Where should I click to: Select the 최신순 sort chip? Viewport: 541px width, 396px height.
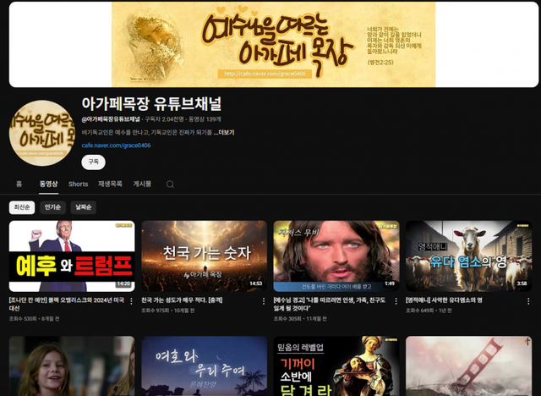click(x=22, y=207)
